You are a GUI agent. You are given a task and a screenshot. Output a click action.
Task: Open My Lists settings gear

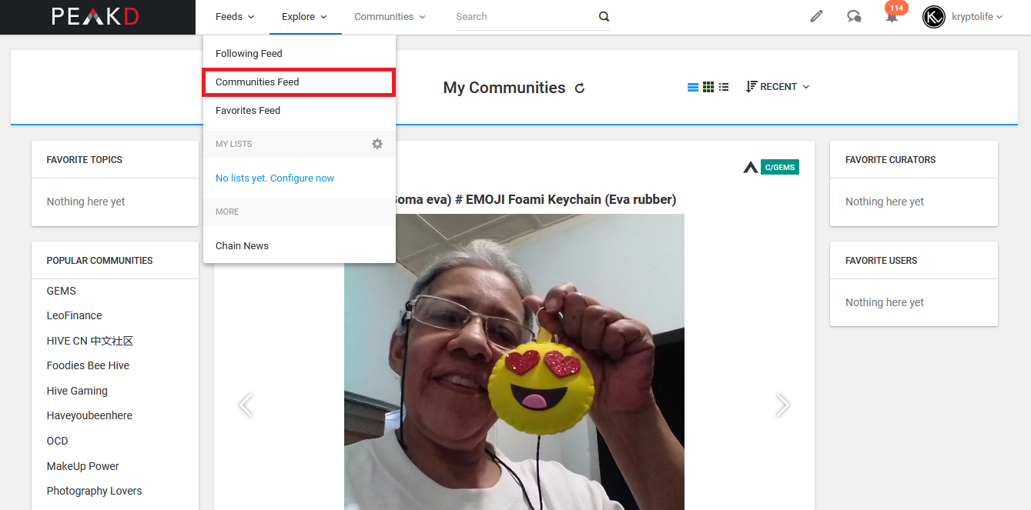coord(377,144)
